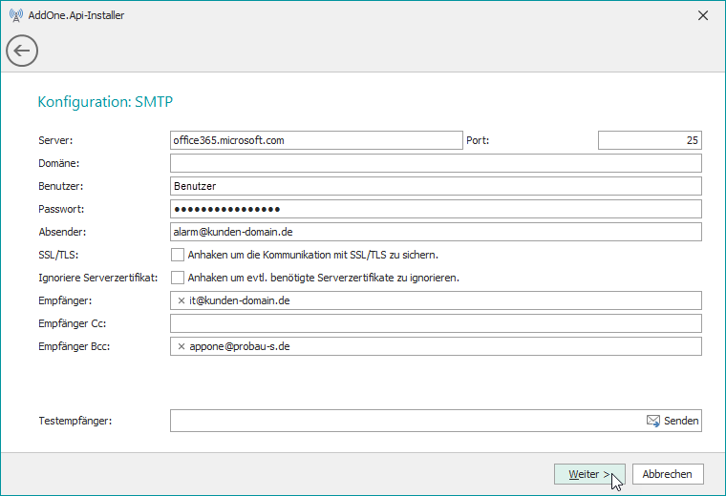Click the 'Ignoriere Serverzertifikat:' label
This screenshot has width=726, height=496.
tap(98, 278)
